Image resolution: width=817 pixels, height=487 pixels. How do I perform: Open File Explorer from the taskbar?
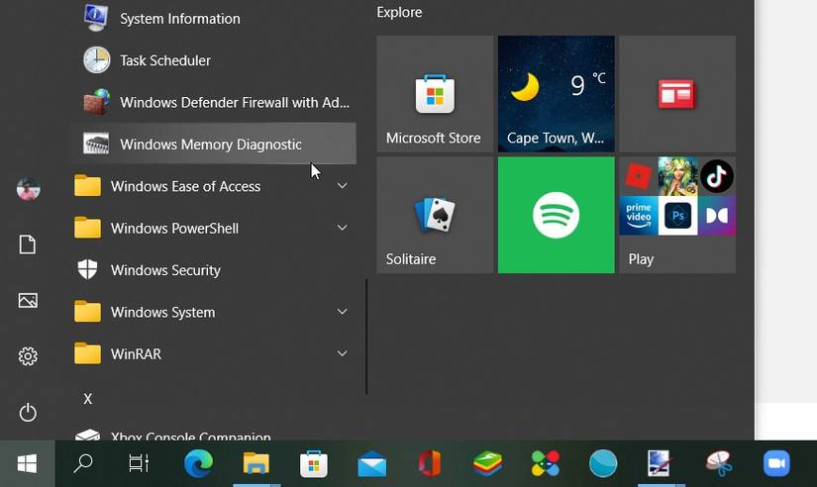tap(255, 463)
